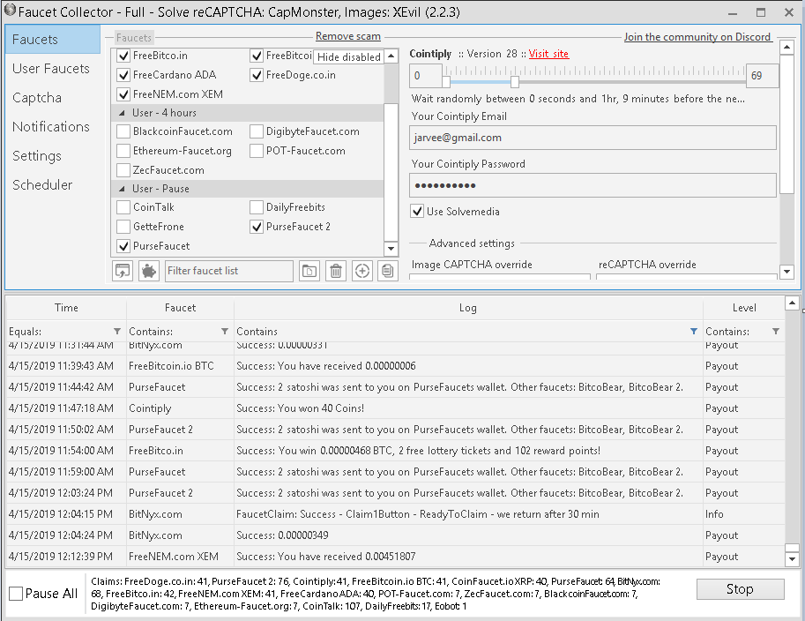Uncheck FreeCardano ADA checkbox
805x621 pixels.
coord(123,75)
